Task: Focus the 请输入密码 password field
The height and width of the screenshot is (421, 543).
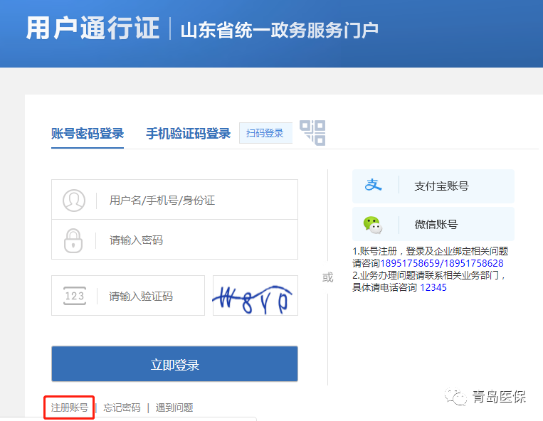Action: (196, 240)
